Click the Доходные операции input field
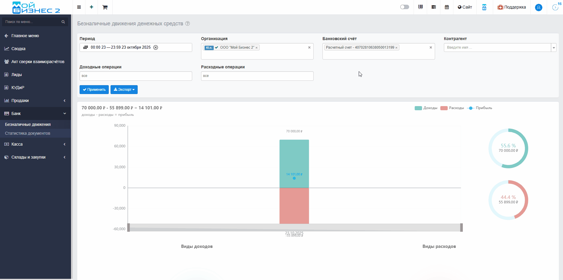This screenshot has height=280, width=563. 136,76
